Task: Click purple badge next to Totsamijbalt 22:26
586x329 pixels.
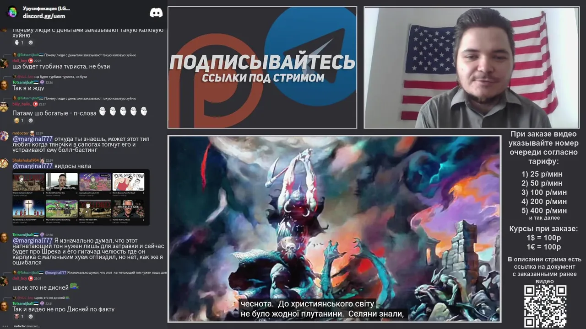Action: (x=42, y=82)
